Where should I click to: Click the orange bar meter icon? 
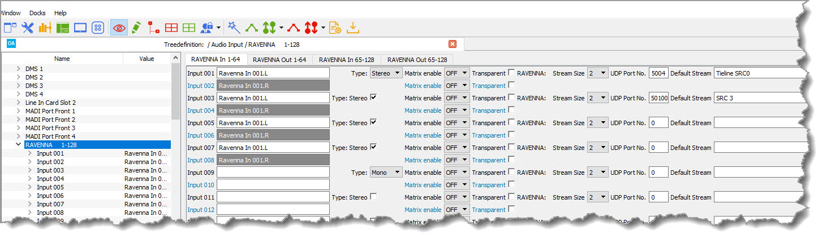coord(45,28)
